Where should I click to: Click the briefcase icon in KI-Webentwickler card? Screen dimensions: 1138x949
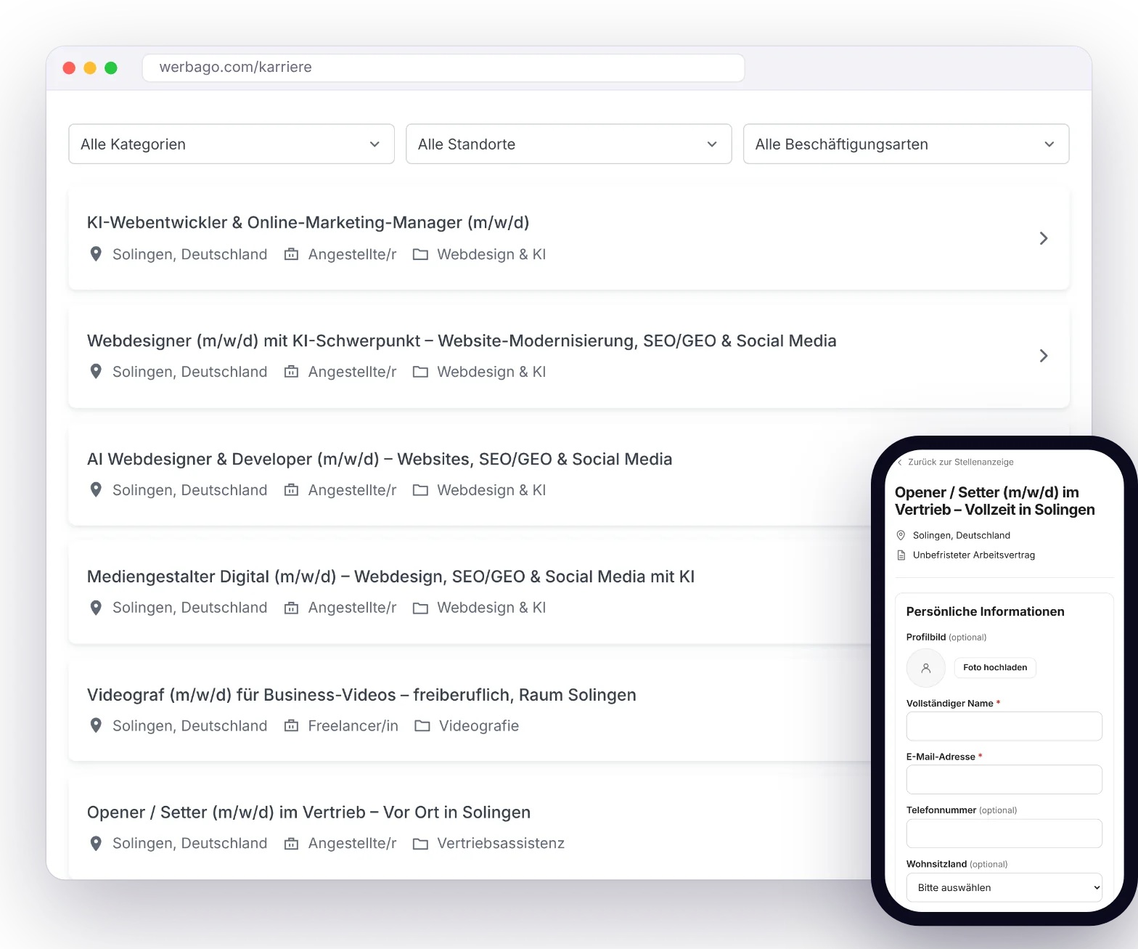click(x=291, y=254)
